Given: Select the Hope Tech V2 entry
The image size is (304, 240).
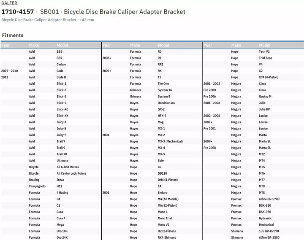Looking at the screenshot, I should point(264,51).
